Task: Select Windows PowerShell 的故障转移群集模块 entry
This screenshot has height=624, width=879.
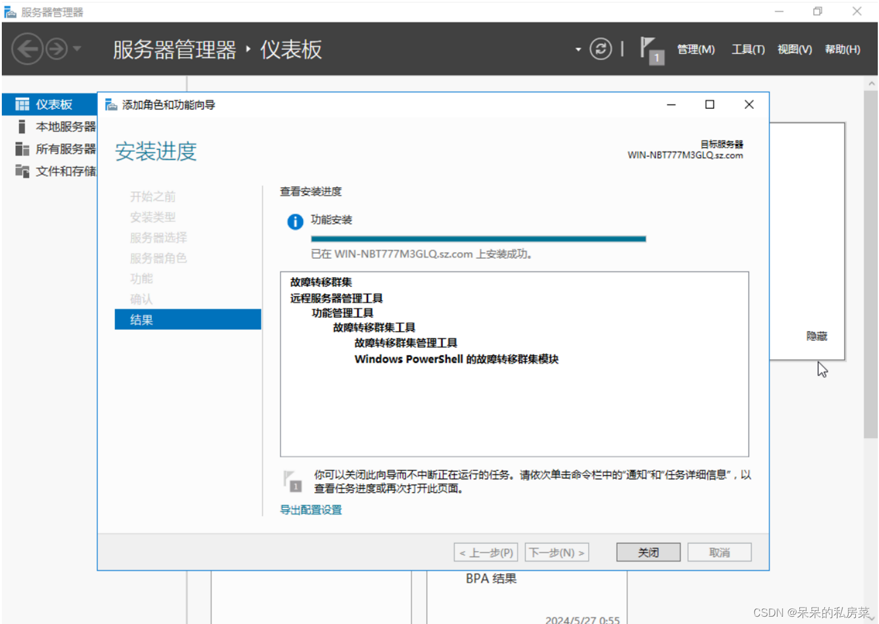Action: click(x=457, y=359)
